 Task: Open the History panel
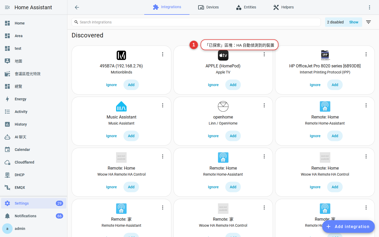34,124
